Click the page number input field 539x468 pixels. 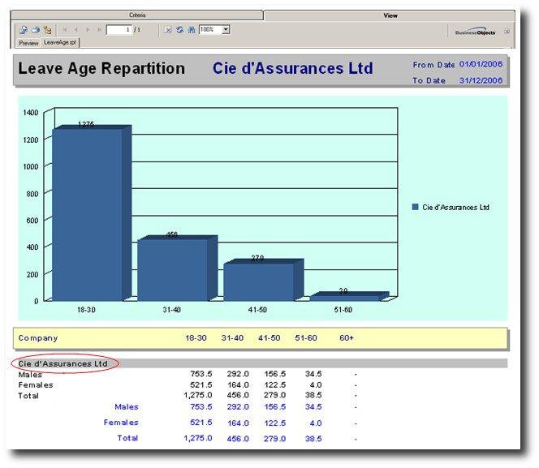click(119, 30)
